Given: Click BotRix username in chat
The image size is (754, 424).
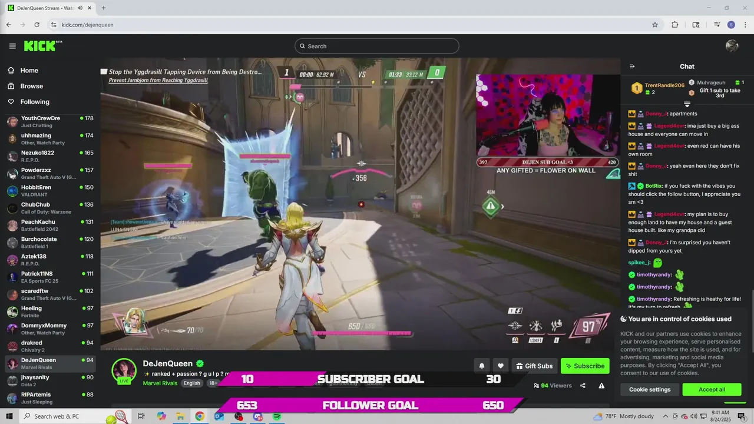Looking at the screenshot, I should pyautogui.click(x=654, y=185).
